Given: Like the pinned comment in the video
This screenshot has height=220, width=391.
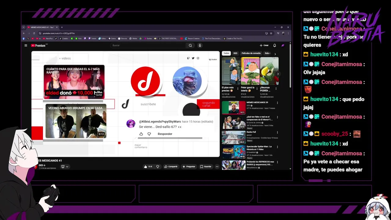Looking at the screenshot, I should 141,134.
